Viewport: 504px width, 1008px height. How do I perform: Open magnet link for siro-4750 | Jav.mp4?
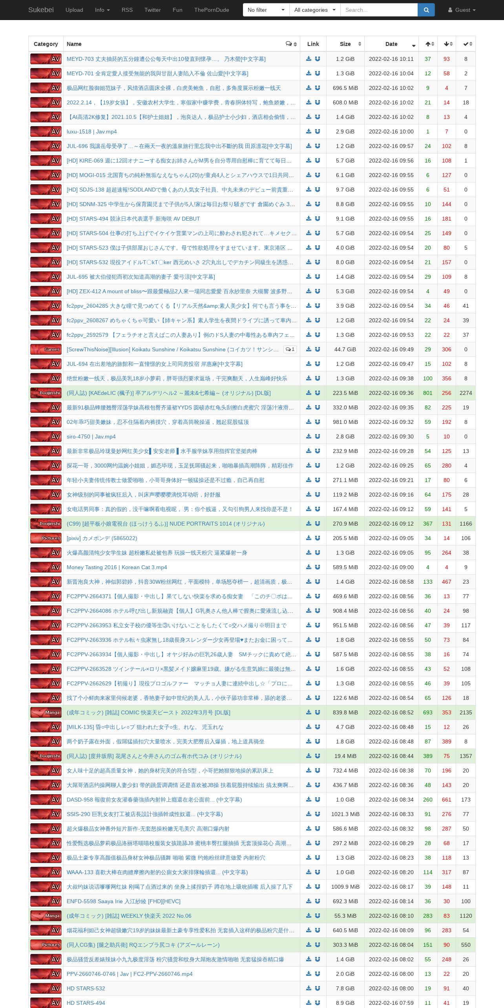click(318, 436)
